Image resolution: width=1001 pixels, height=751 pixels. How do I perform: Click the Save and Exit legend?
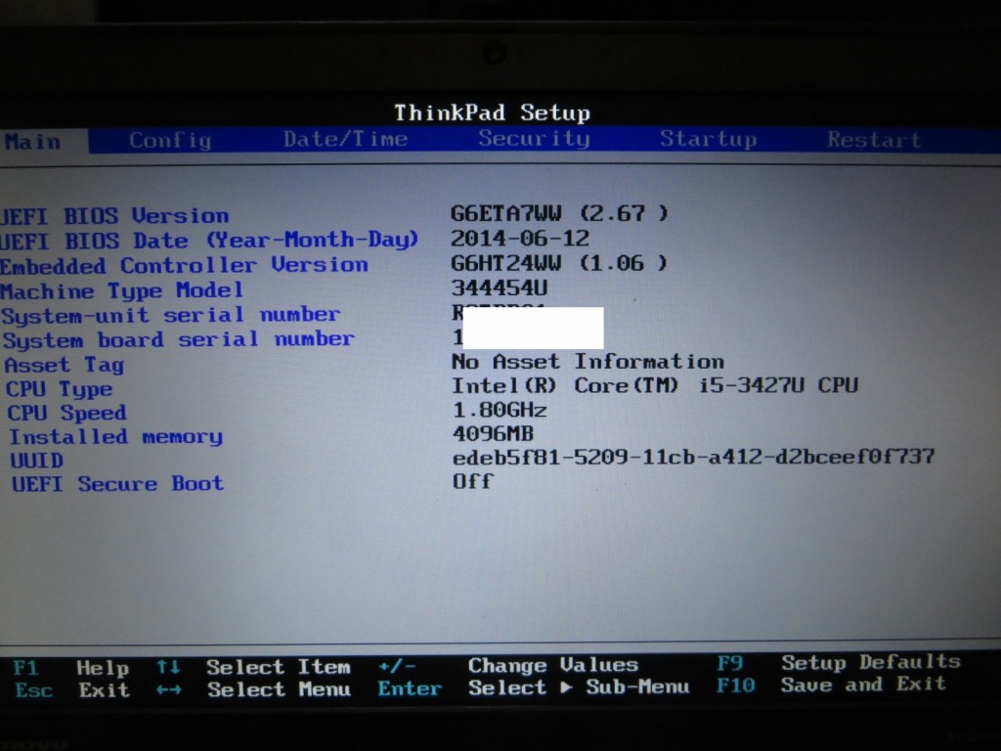point(863,684)
